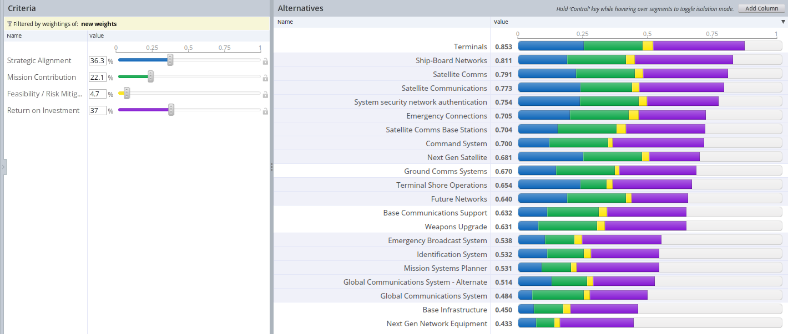This screenshot has width=788, height=334.
Task: Click the panel splitter handle between Criteria and Alternatives
Action: tap(271, 167)
